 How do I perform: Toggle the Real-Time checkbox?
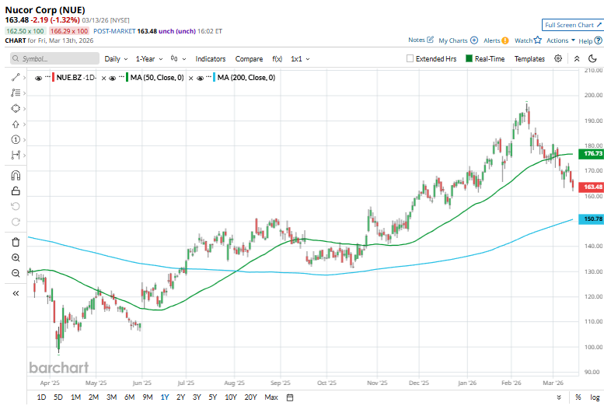point(470,58)
